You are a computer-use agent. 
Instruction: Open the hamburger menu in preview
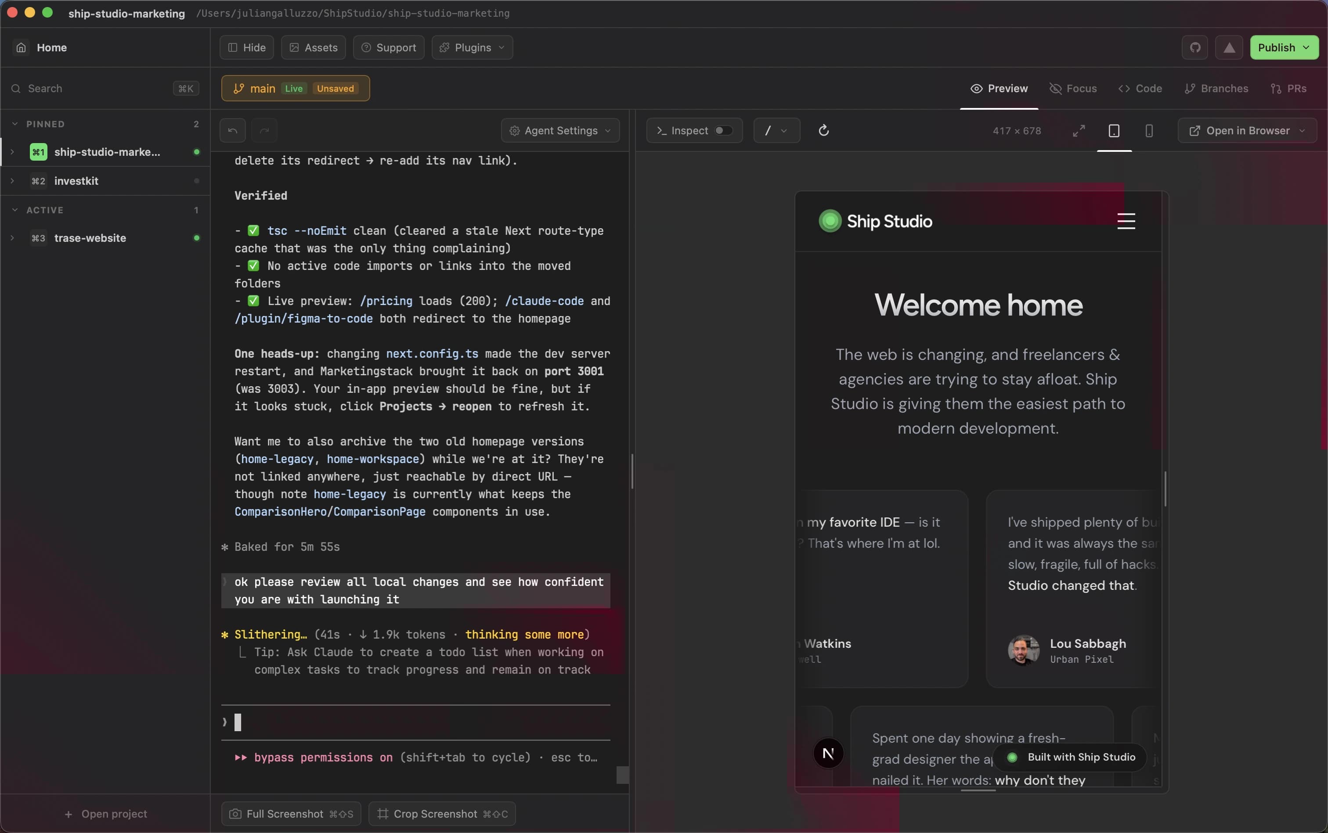point(1126,221)
